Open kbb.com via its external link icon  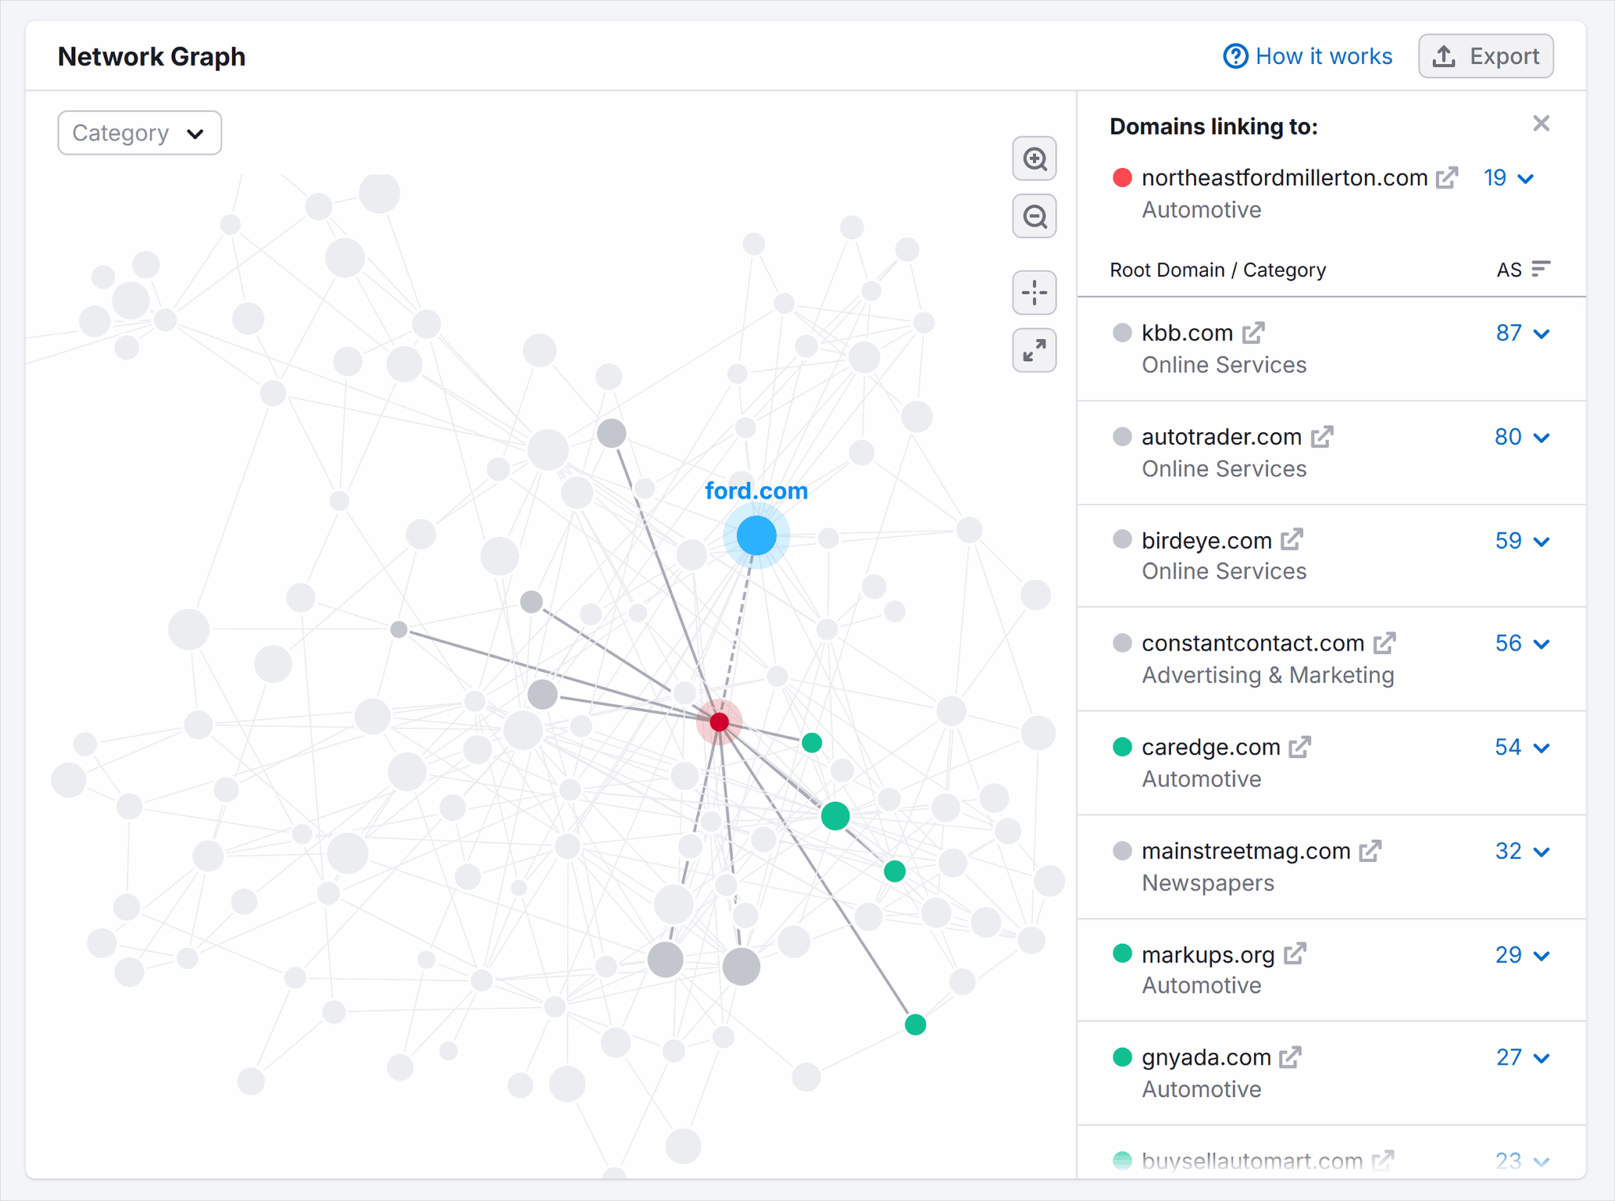[1254, 332]
